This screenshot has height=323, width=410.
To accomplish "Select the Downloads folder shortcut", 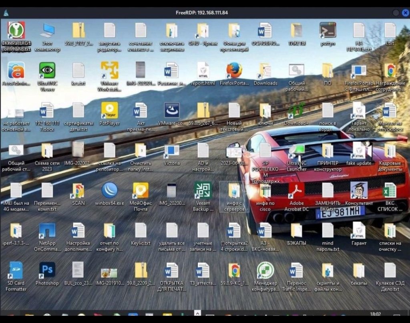I will pos(265,71).
